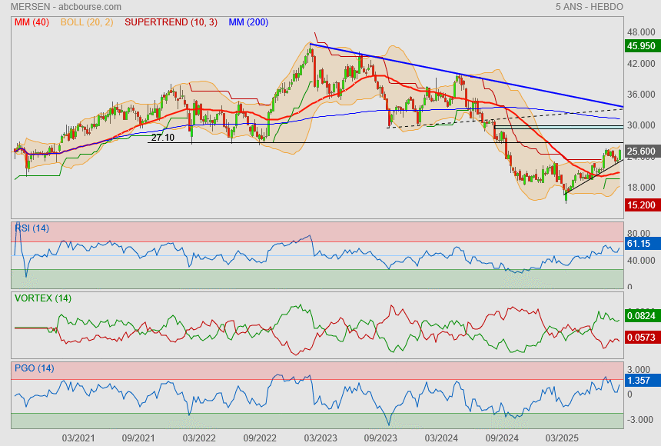This screenshot has width=661, height=446.
Task: Click the red 15.200 price tag
Action: pos(641,205)
